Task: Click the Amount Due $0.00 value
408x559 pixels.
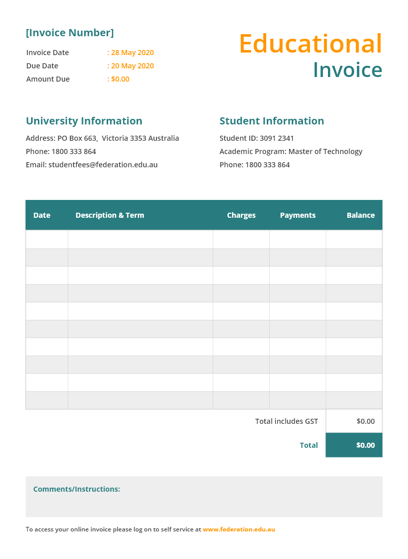Action: coord(120,79)
